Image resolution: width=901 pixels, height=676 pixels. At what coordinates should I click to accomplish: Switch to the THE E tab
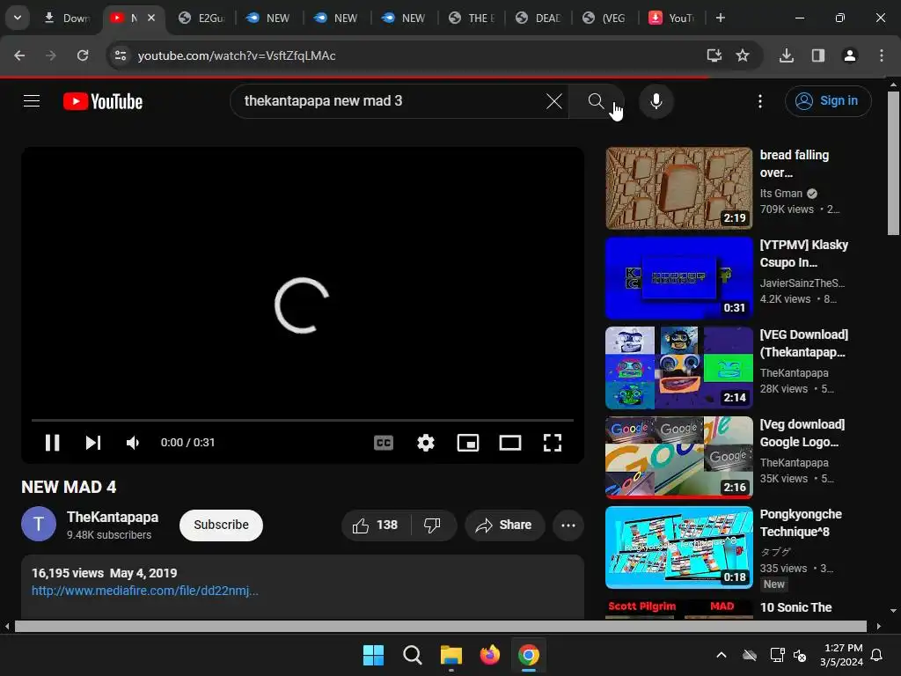coord(472,18)
